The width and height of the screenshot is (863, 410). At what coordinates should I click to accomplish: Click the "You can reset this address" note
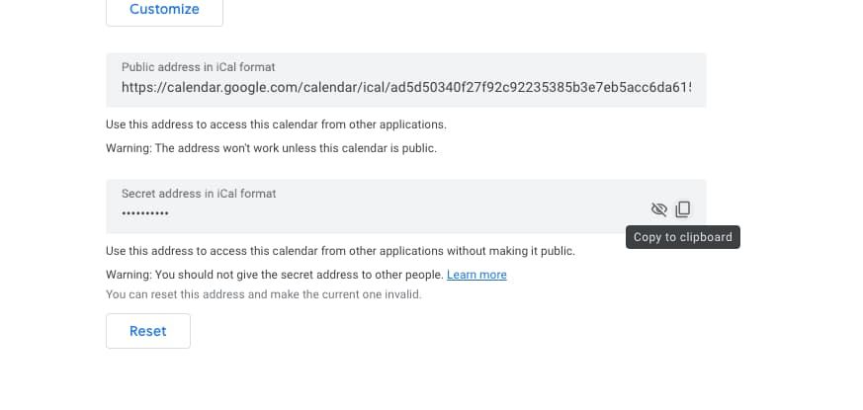click(264, 294)
